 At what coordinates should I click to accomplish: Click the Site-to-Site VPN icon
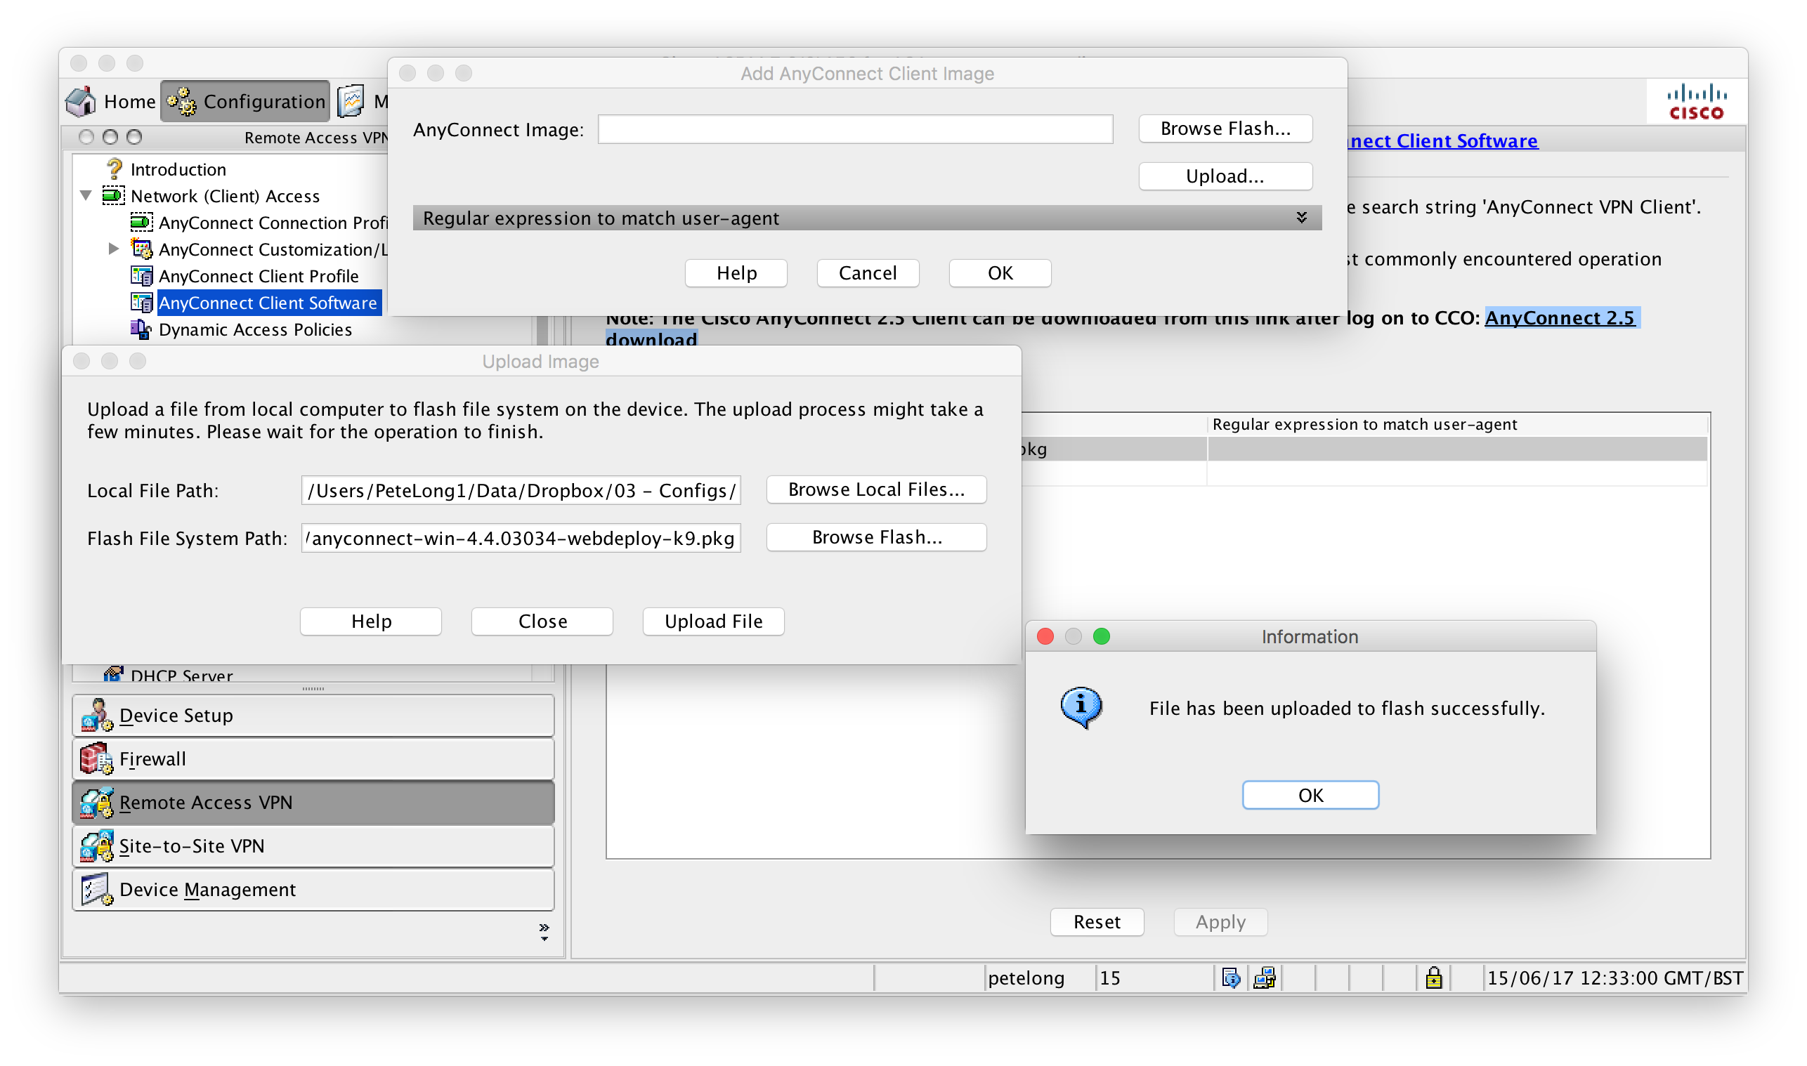tap(96, 846)
